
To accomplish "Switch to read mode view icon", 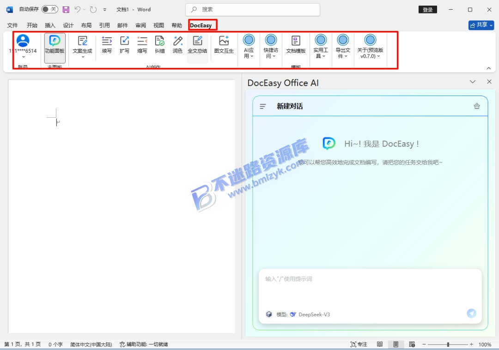I will pyautogui.click(x=380, y=344).
